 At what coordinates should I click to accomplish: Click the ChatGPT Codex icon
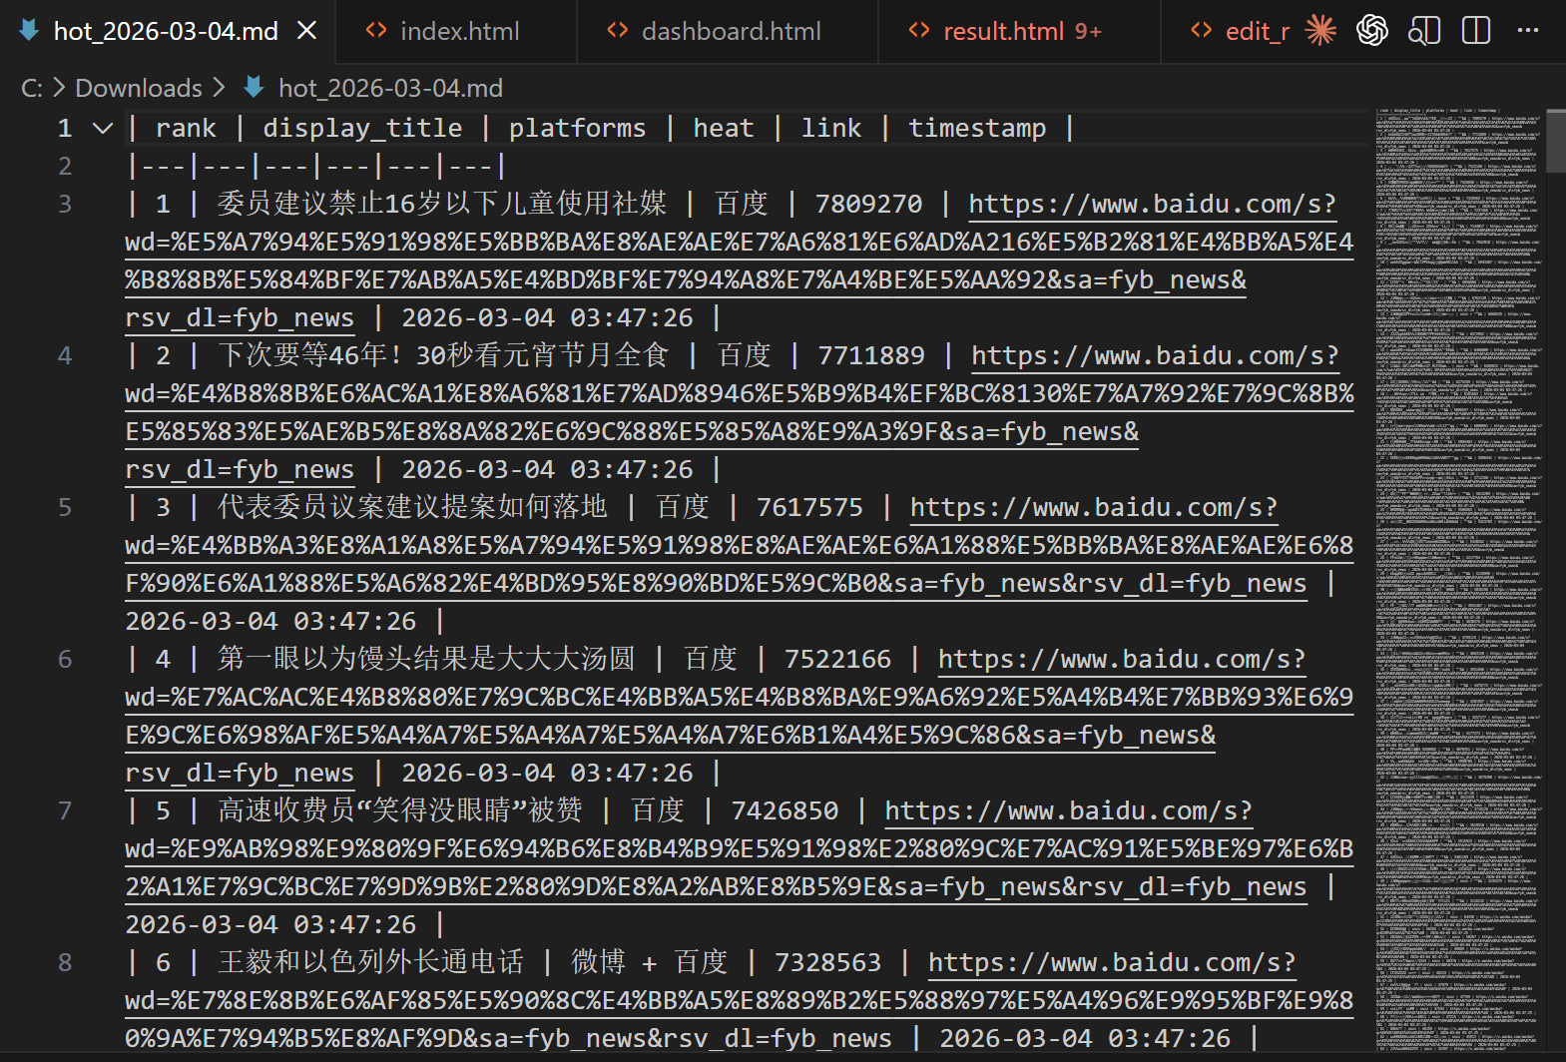1372,31
